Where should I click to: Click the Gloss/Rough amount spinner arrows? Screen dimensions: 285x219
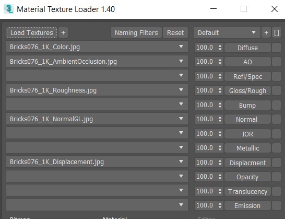click(x=220, y=90)
